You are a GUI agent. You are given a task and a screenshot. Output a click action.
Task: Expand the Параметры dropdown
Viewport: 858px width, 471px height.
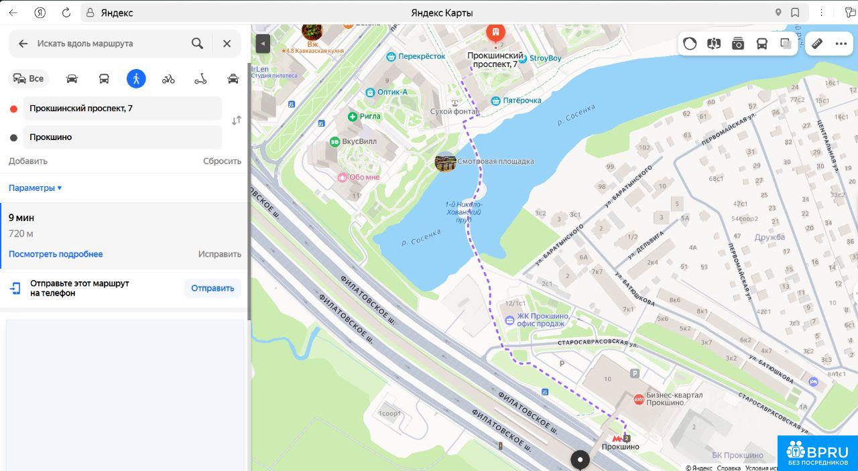35,188
